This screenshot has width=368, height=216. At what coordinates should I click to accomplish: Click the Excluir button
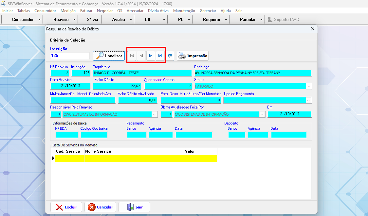click(x=66, y=207)
